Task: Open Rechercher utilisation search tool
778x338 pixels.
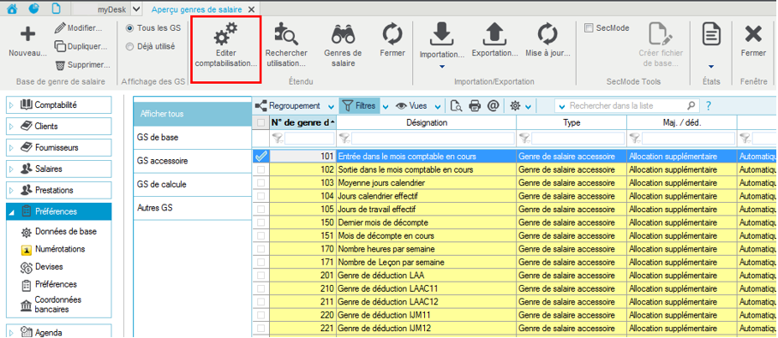Action: click(286, 45)
